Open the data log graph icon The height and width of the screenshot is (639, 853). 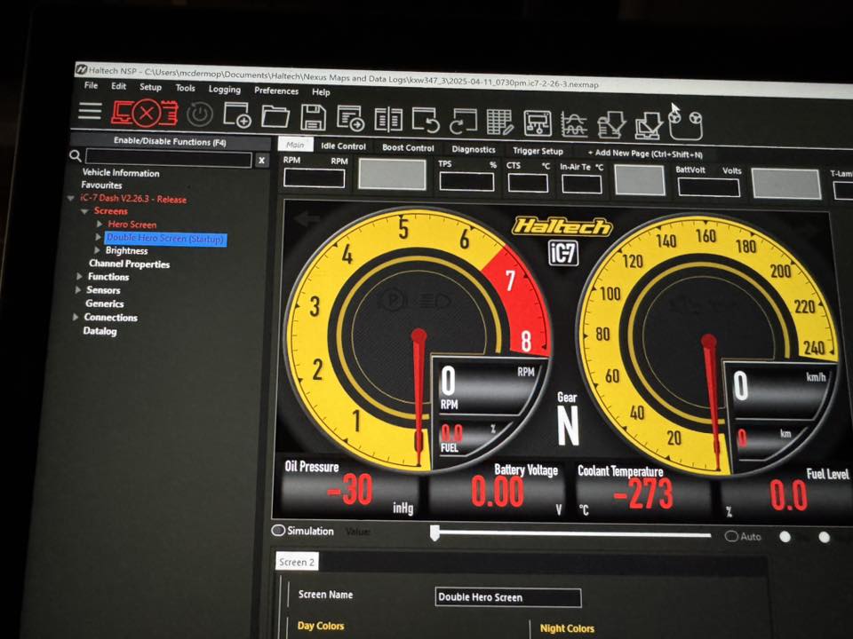tap(574, 124)
